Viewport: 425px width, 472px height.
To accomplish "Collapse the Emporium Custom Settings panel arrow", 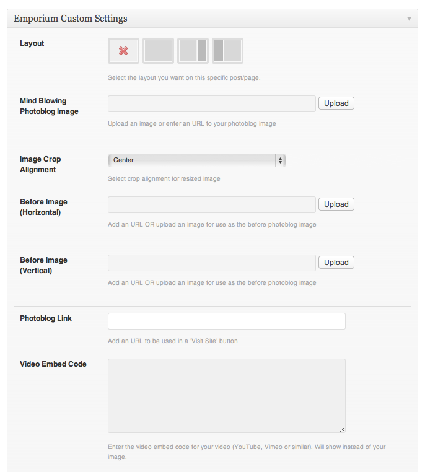I will [409, 19].
